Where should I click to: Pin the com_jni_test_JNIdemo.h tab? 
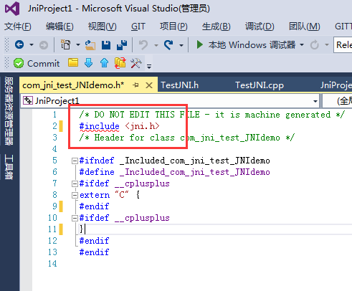(x=135, y=85)
